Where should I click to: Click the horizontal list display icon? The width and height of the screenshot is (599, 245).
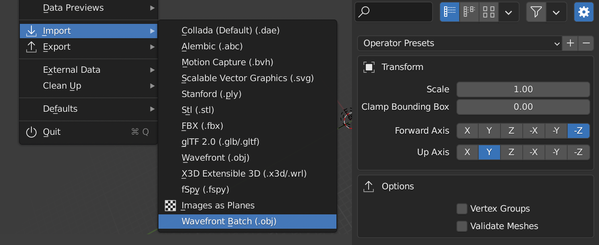[469, 12]
